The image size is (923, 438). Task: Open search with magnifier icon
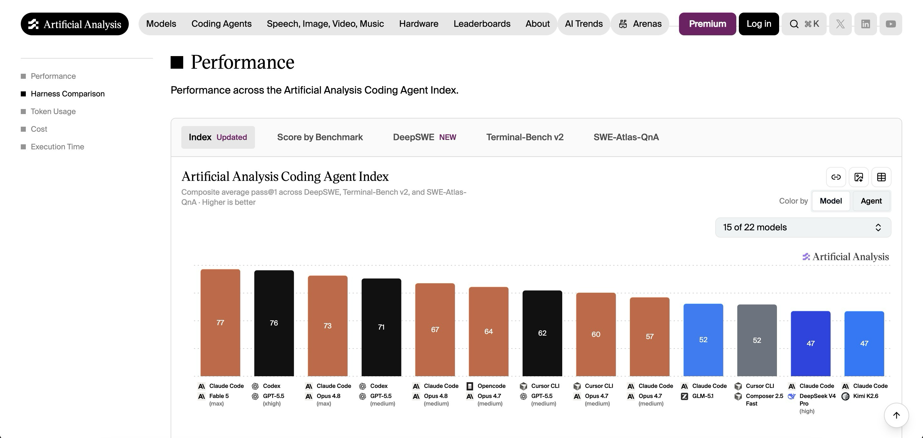[804, 24]
